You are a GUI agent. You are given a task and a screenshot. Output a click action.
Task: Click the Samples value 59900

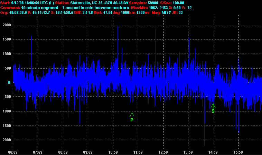[153, 3]
